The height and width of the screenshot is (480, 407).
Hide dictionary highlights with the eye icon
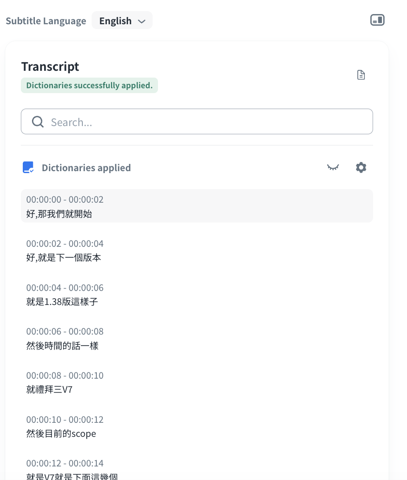(x=333, y=168)
